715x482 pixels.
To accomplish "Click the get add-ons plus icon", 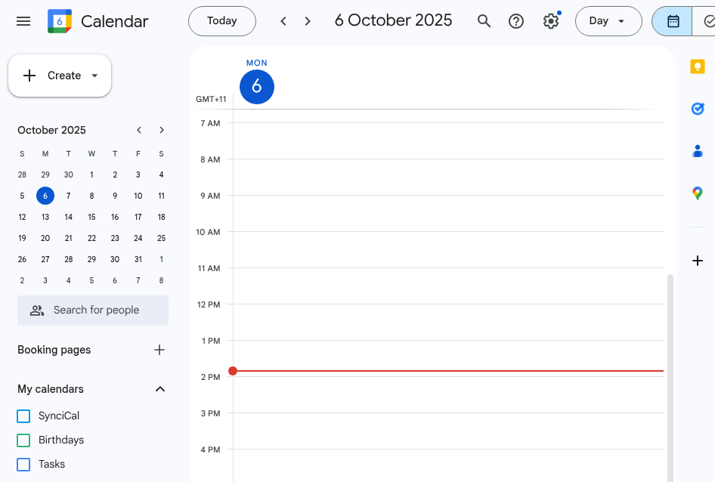I will point(697,261).
